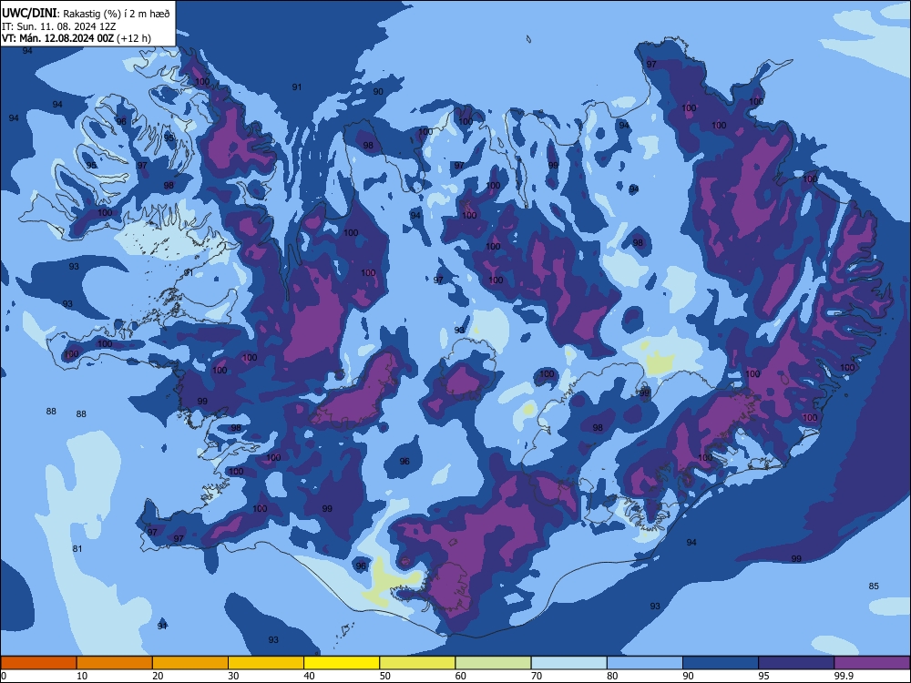The width and height of the screenshot is (911, 683).
Task: Pick the 50–60 yellow-green legend swatch
Action: click(x=418, y=663)
